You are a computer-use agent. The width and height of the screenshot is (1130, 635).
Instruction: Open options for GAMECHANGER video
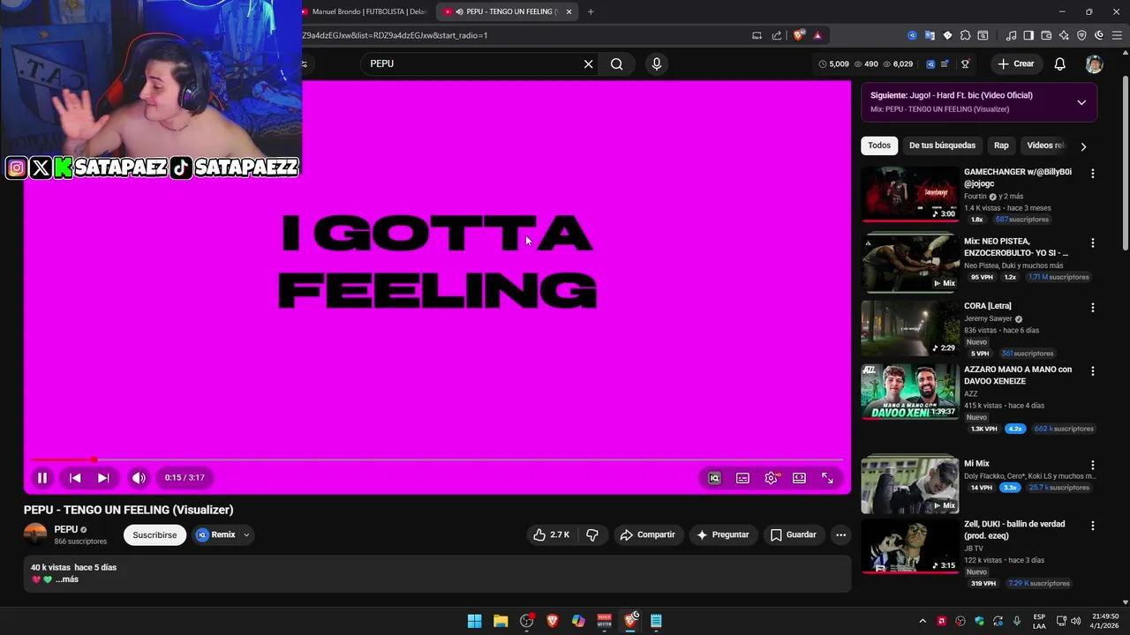[1093, 174]
